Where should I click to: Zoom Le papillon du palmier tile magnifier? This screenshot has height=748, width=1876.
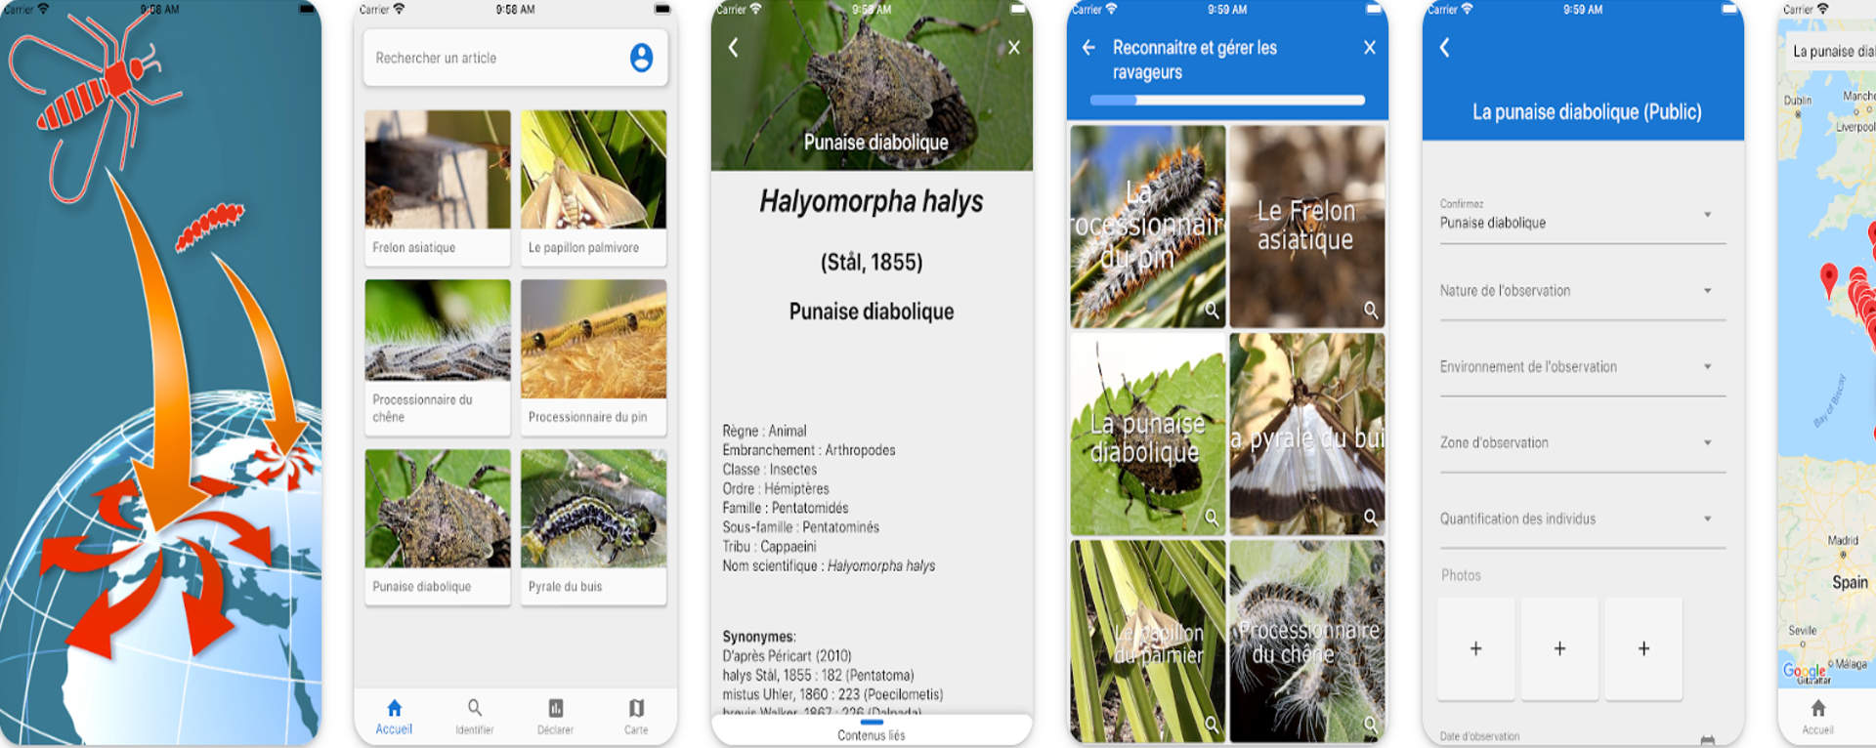1212,725
